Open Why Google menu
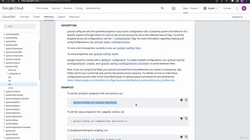 pos(42,8)
